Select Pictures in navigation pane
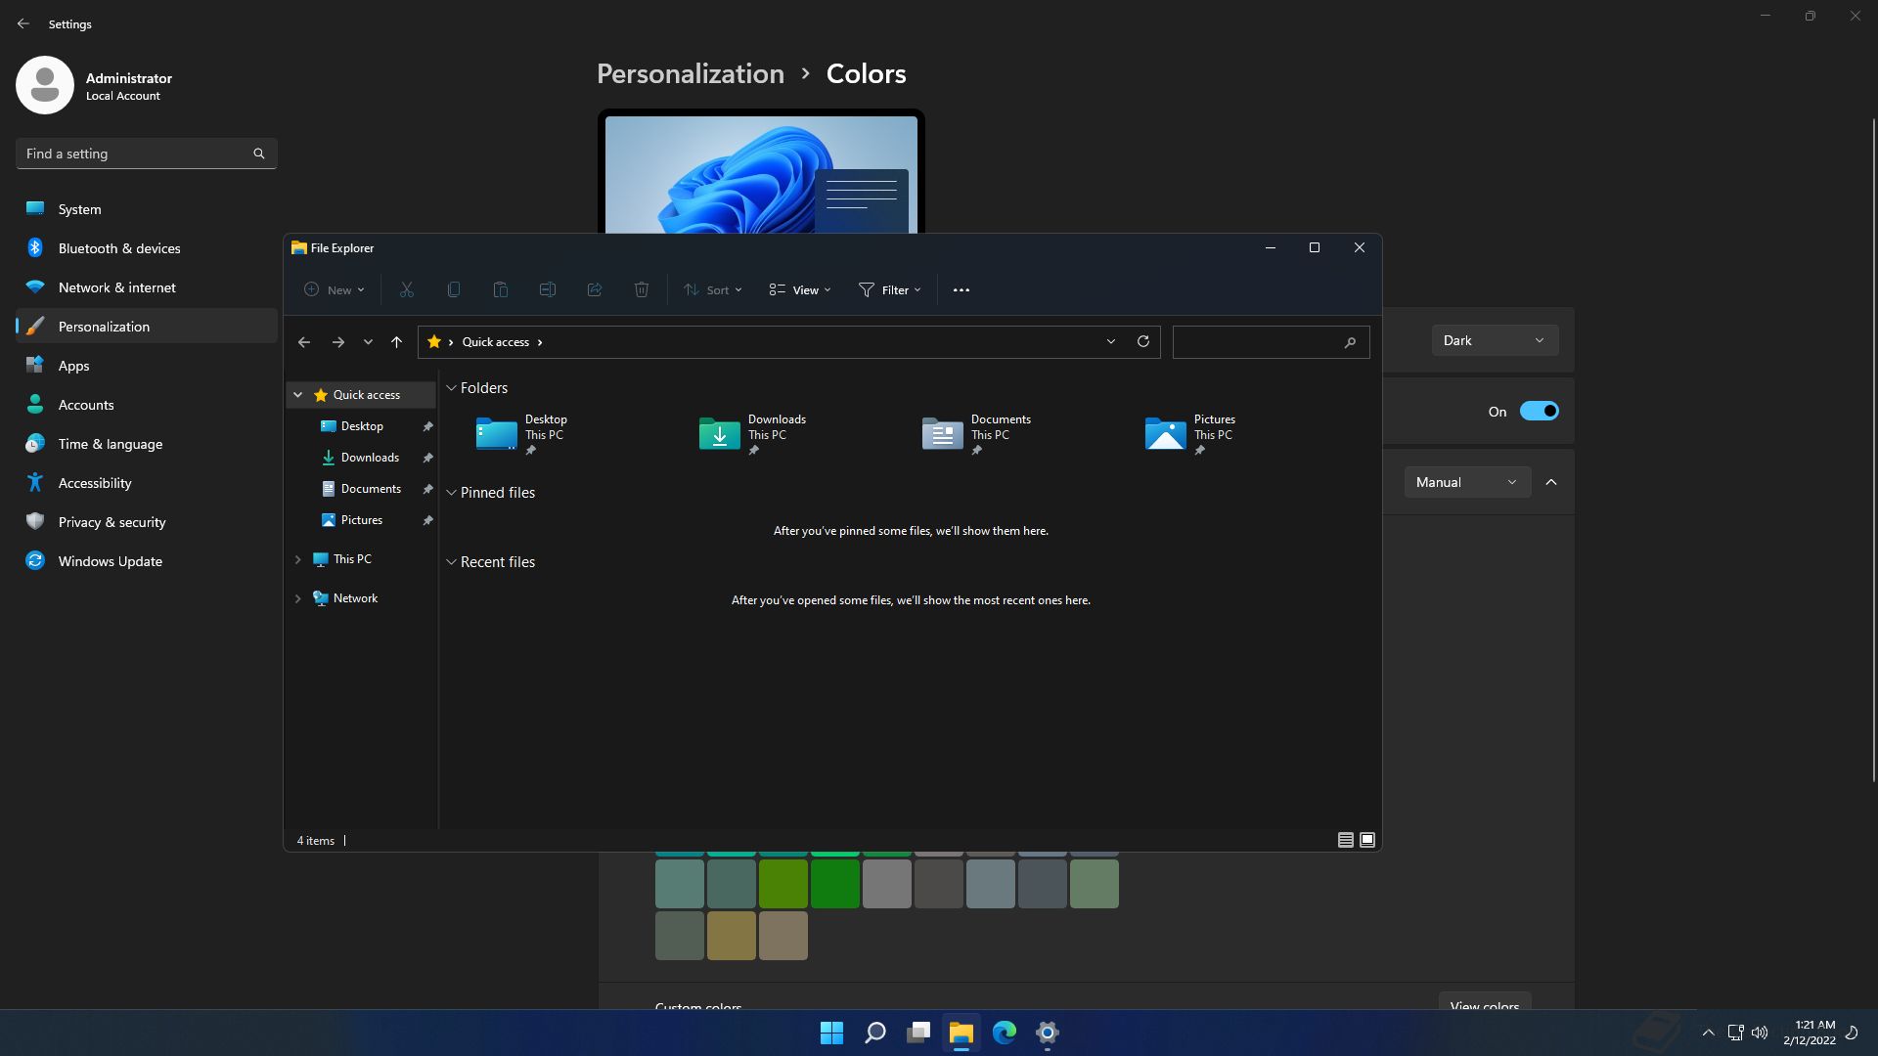Screen dimensions: 1878x1056 (362, 520)
